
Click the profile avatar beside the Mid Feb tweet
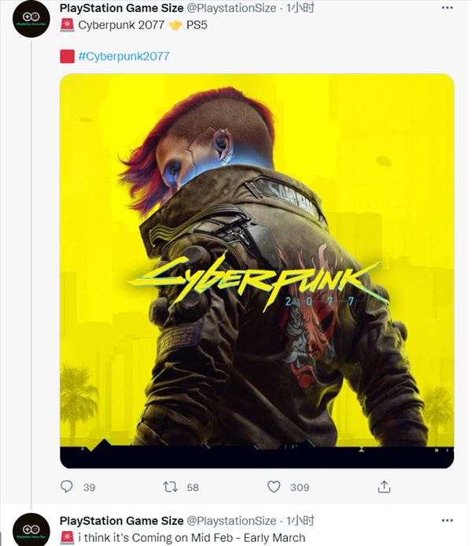[31, 529]
